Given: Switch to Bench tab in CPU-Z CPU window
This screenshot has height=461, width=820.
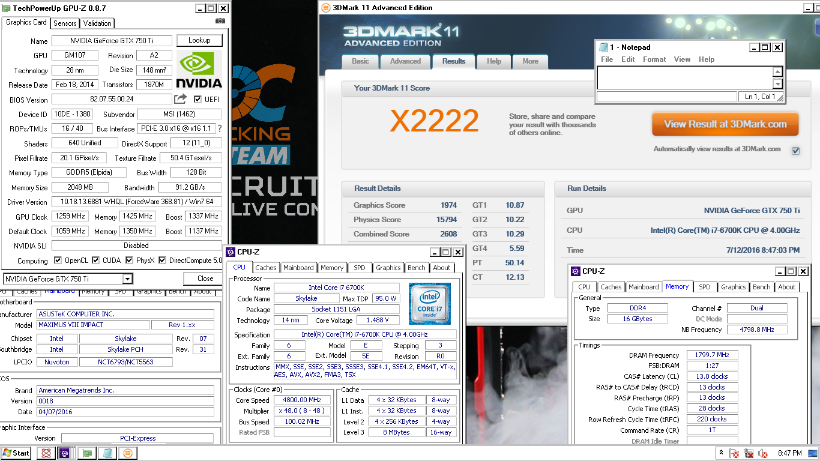Looking at the screenshot, I should [x=416, y=268].
